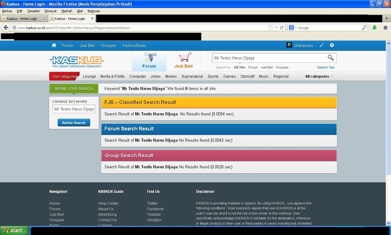
Task: Close the first Kaskus - Home Login tab
Action: coord(45,18)
